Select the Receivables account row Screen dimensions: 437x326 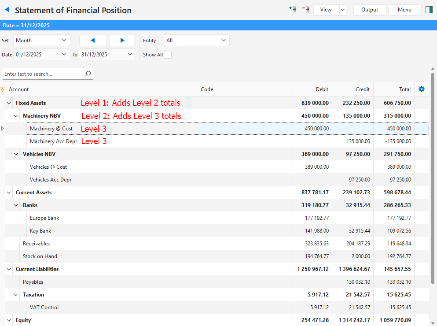[36, 244]
